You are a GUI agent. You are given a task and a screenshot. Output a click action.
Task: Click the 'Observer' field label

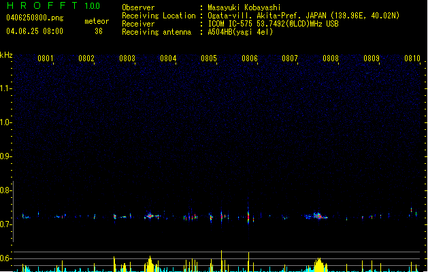coord(138,7)
